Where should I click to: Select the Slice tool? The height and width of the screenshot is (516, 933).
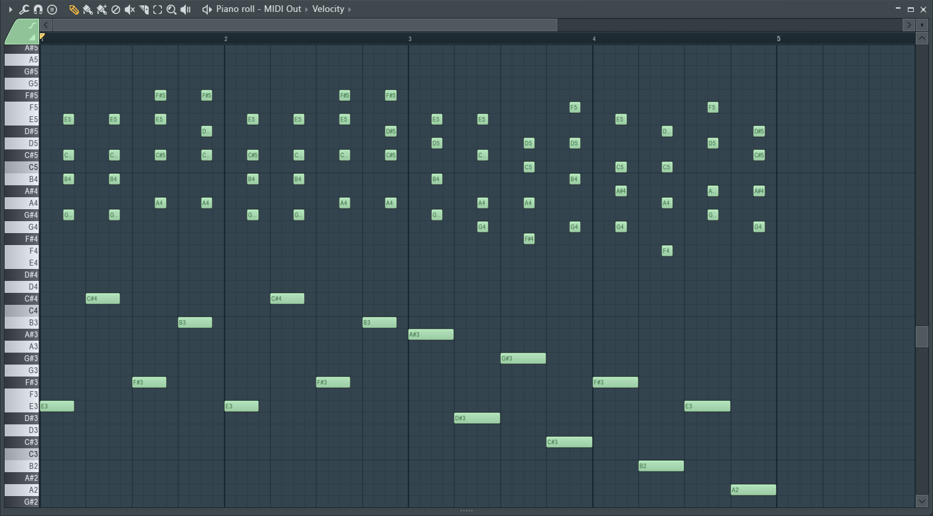[144, 9]
